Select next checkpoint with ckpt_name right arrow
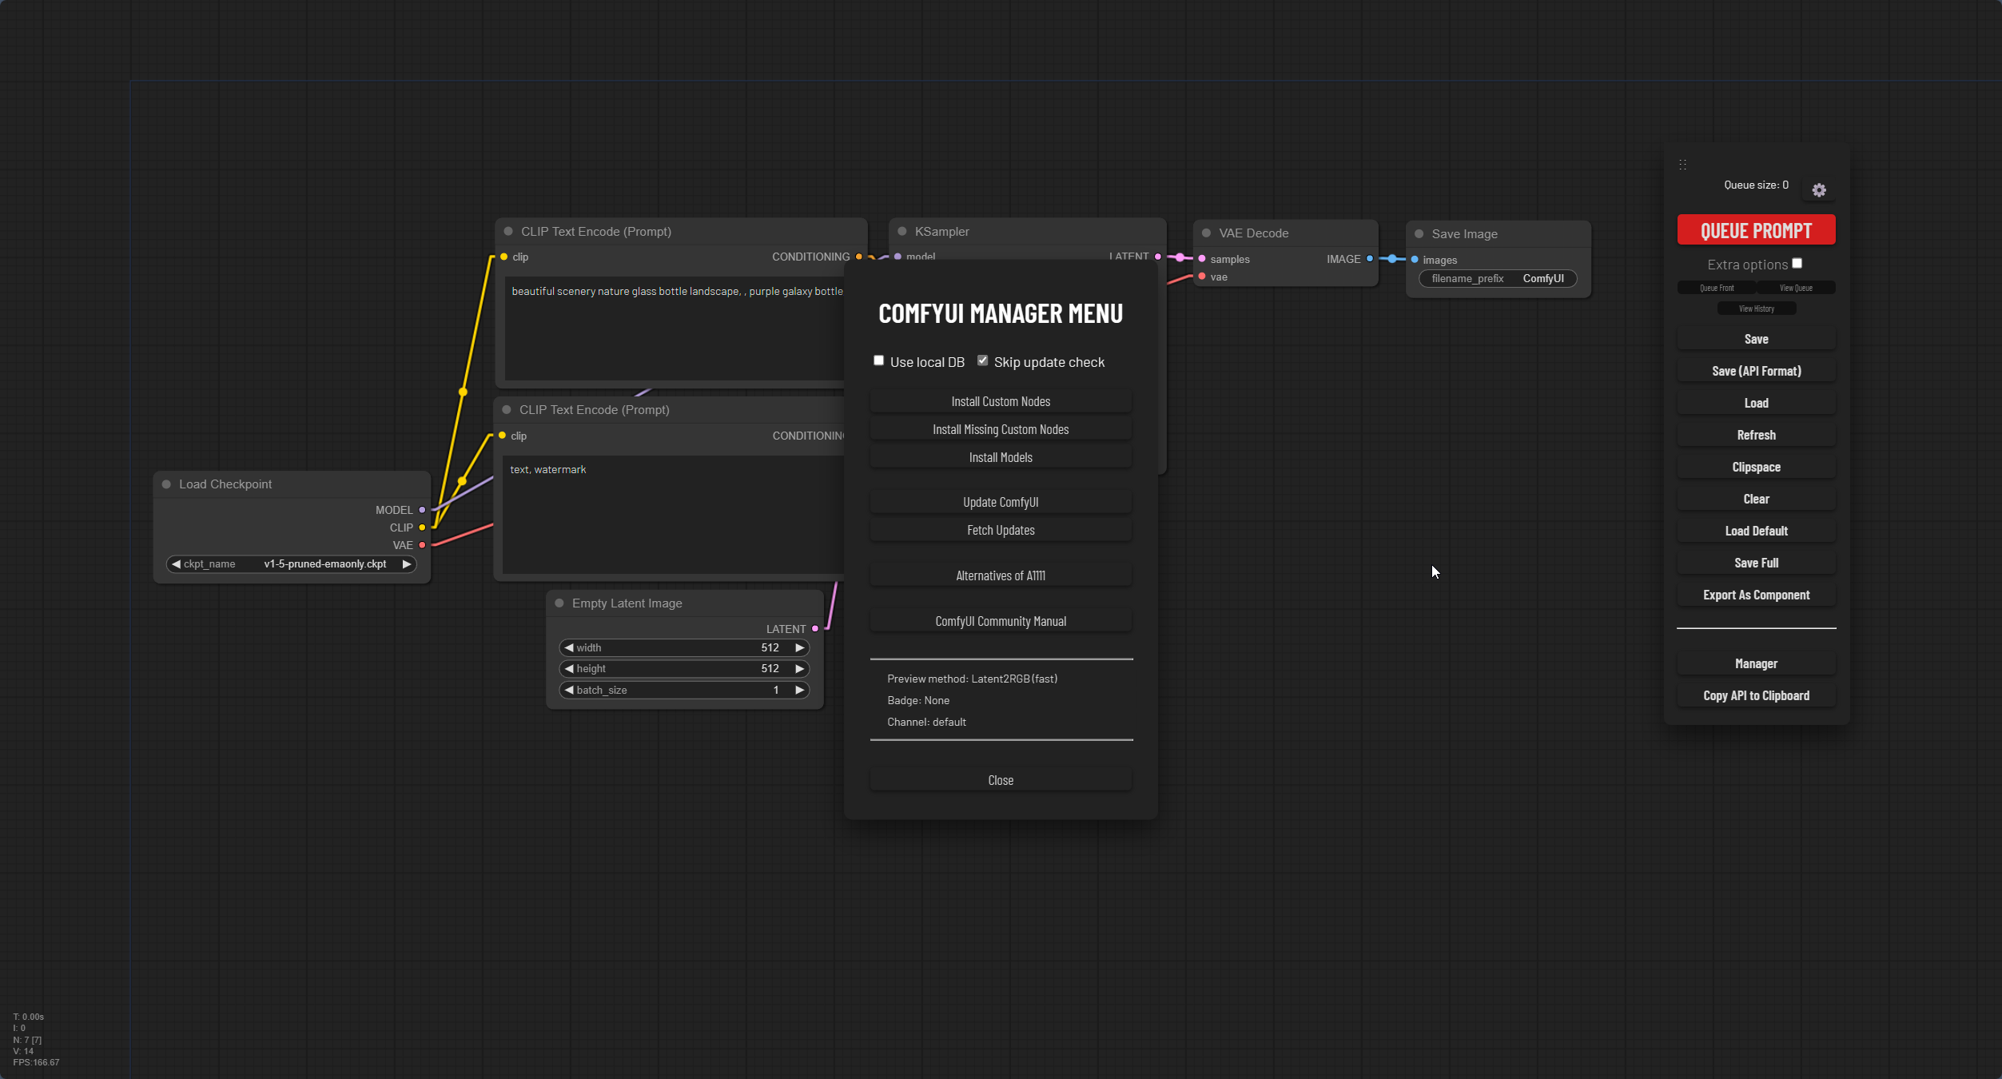 tap(407, 564)
